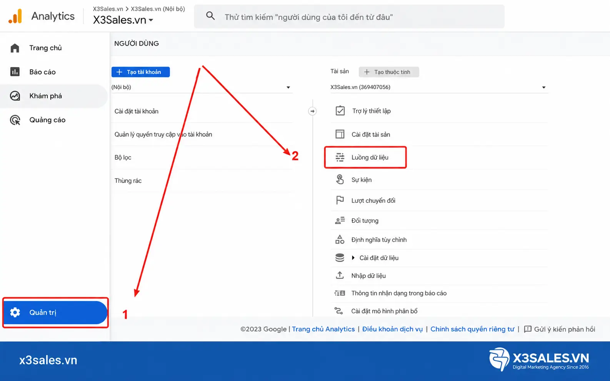
Task: Click the Lượt chuyển đổi flag icon
Action: click(340, 200)
